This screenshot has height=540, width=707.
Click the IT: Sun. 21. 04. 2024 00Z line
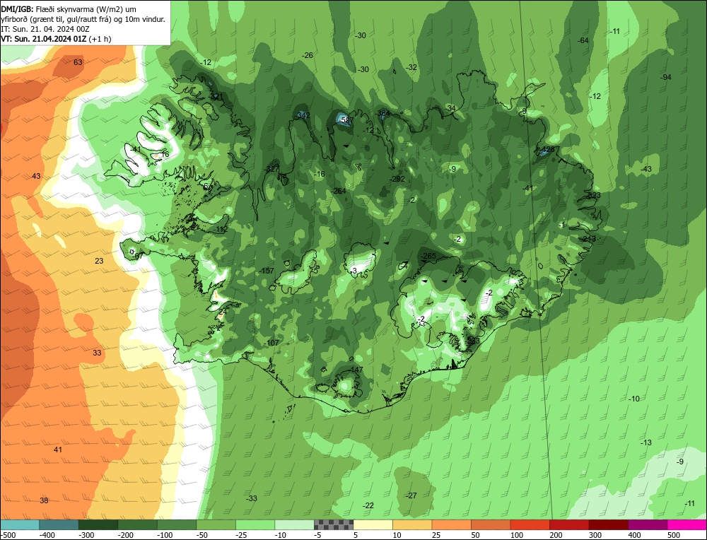[x=45, y=29]
